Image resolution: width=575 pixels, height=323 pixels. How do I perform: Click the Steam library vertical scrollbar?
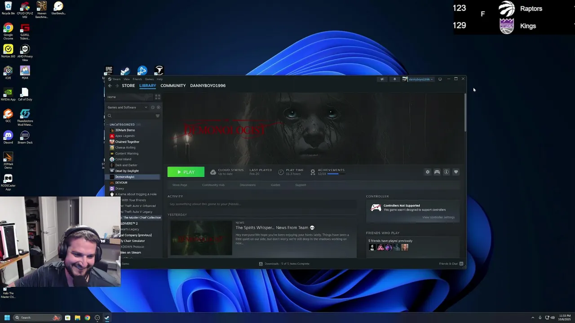coord(465,113)
